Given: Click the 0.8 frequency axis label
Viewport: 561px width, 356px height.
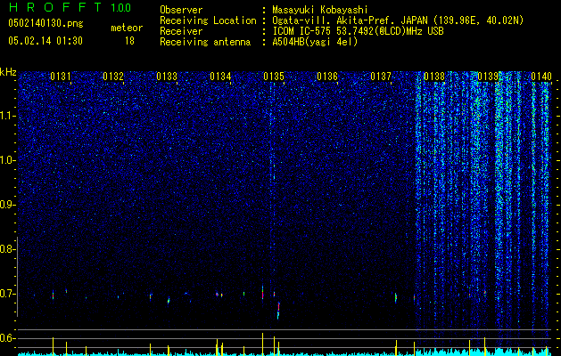Looking at the screenshot, I should point(8,249).
